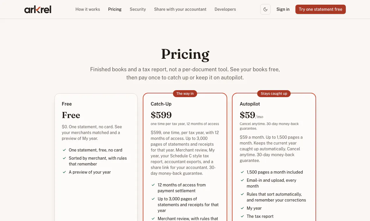Click the Sign in link
370x221 pixels.
[x=283, y=9]
